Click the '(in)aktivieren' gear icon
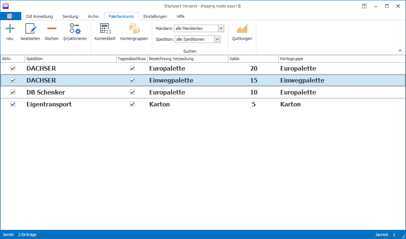Screen dimensions: 406x239 point(75,29)
